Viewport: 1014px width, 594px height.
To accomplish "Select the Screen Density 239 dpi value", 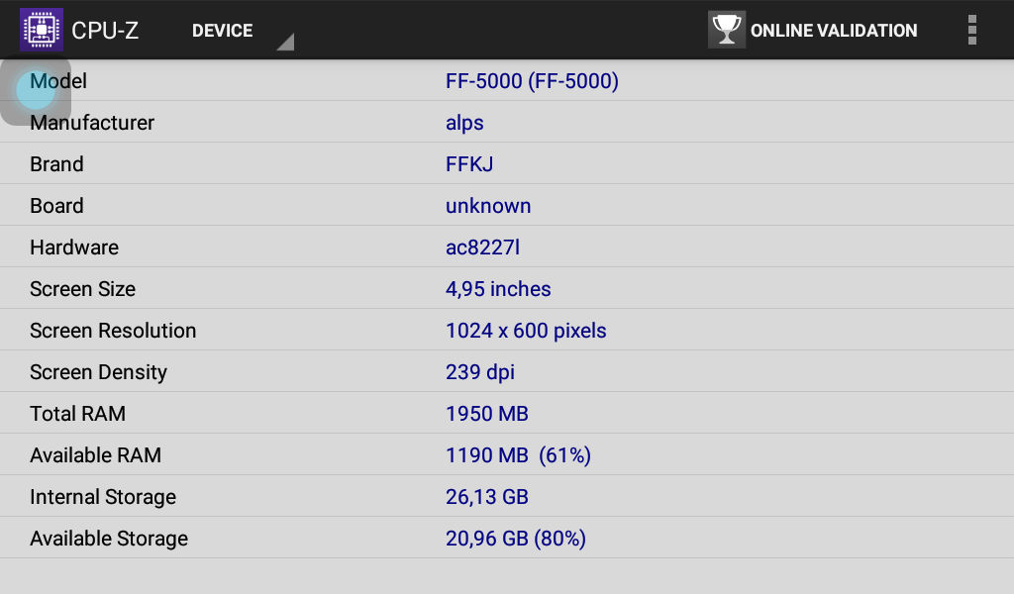I will click(480, 372).
